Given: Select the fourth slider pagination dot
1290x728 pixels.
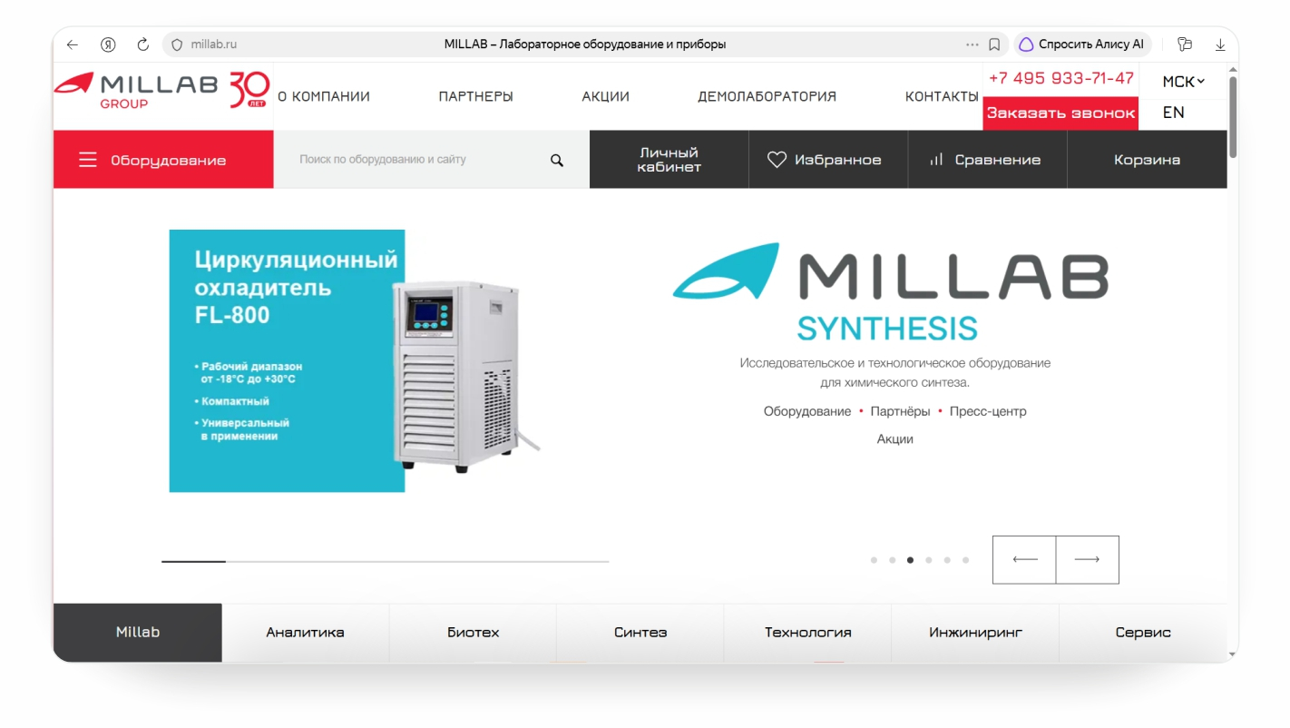Looking at the screenshot, I should click(928, 560).
